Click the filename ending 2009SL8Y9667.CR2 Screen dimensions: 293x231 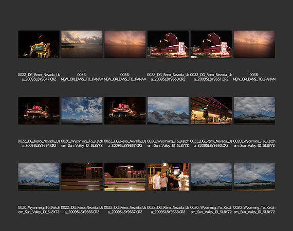[125, 210]
